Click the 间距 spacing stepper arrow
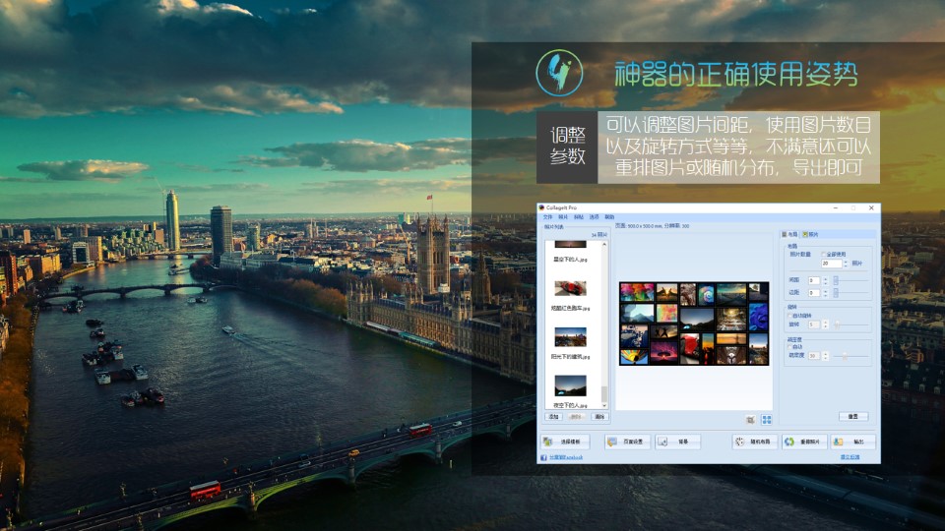945x531 pixels. [825, 278]
